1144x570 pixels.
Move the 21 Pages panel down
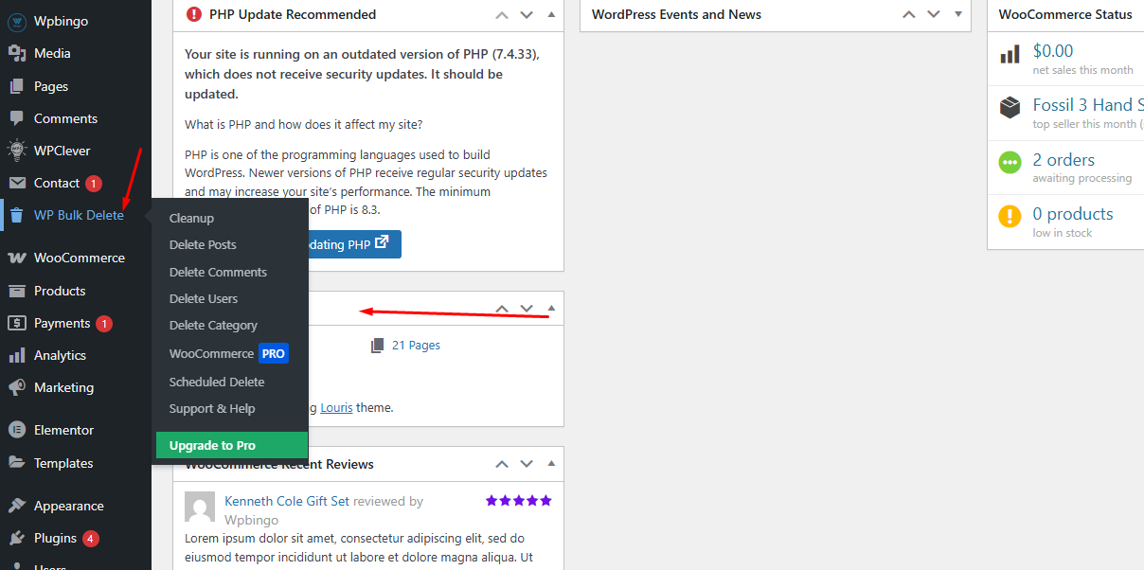pos(527,308)
